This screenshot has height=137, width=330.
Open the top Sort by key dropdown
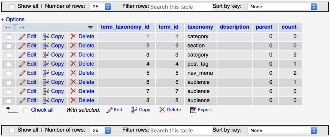click(x=282, y=7)
